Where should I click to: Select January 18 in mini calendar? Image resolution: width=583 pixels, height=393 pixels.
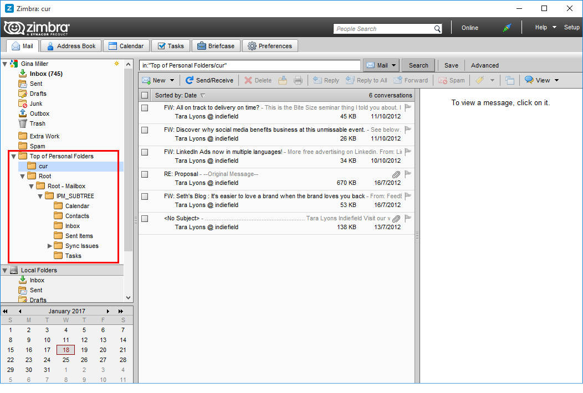pyautogui.click(x=66, y=350)
